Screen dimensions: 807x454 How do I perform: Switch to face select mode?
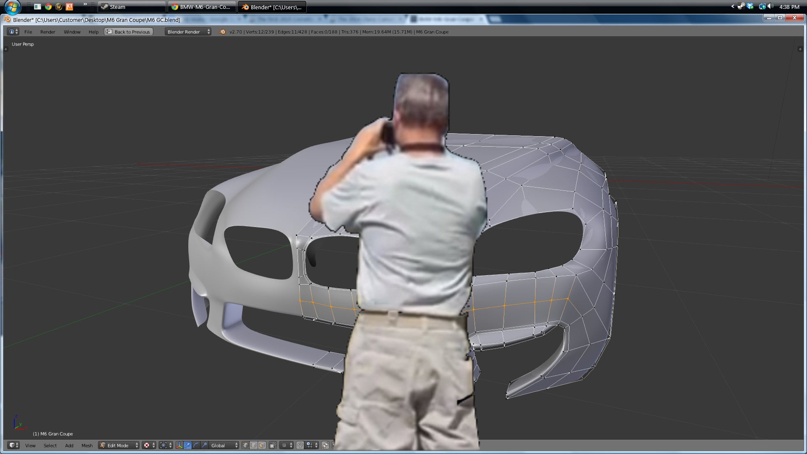(x=262, y=445)
